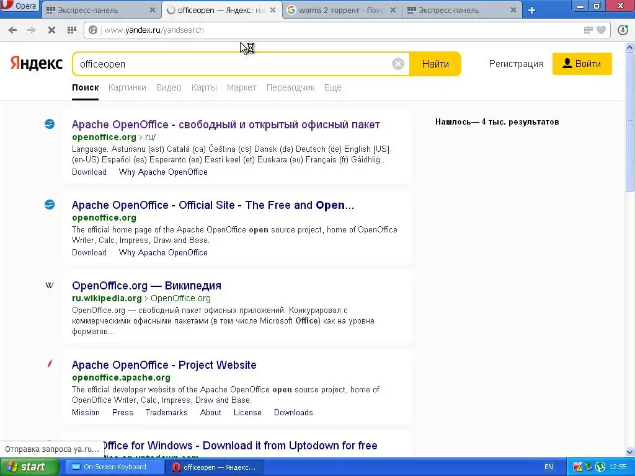Click the Wikipedia W favicon

tap(50, 285)
